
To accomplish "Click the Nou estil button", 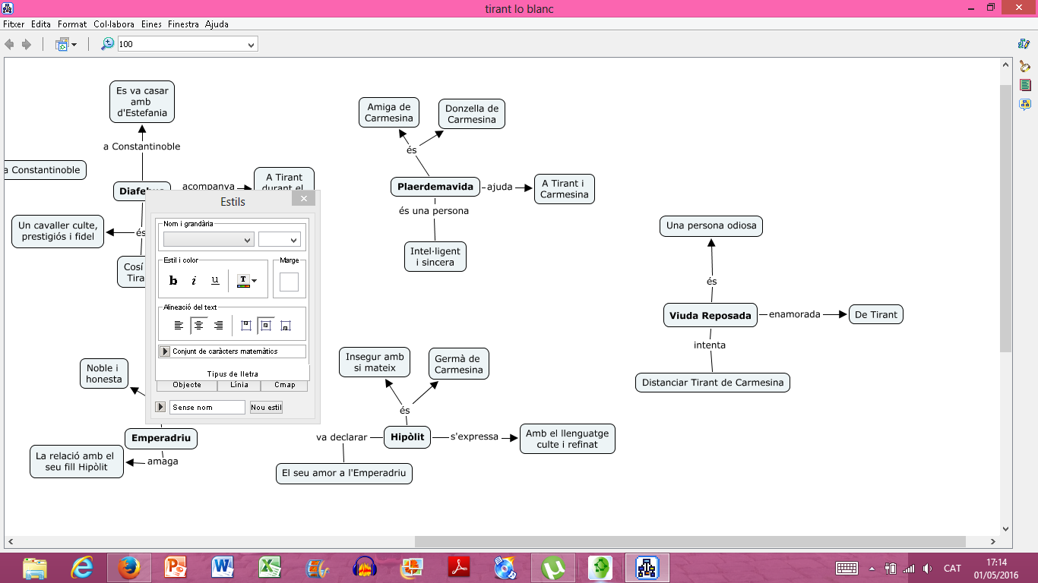I will [x=266, y=407].
